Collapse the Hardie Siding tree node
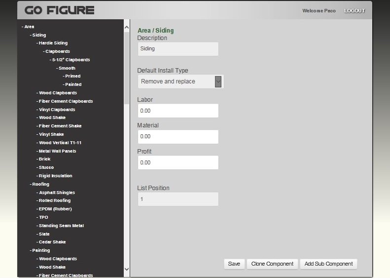390x278 pixels. [x=53, y=43]
